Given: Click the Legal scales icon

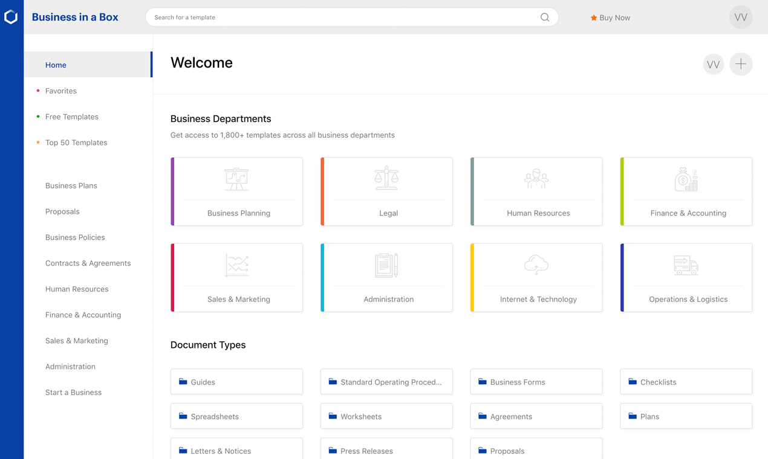Looking at the screenshot, I should 386,178.
